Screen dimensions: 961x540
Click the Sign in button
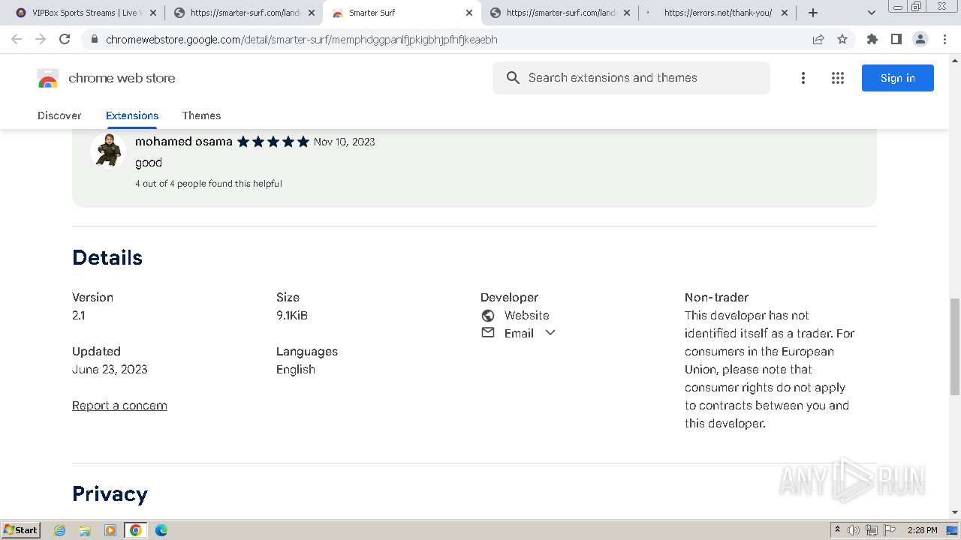898,78
